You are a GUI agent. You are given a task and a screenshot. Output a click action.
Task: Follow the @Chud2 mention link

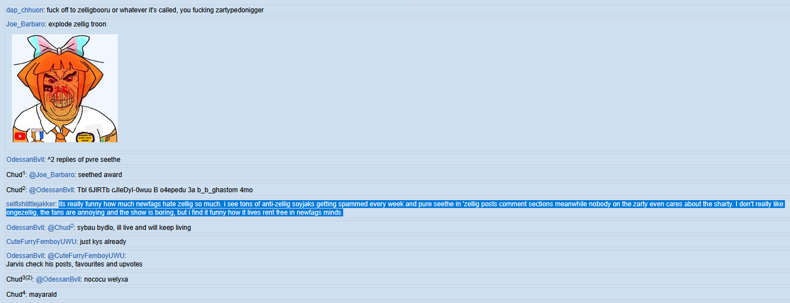click(60, 228)
